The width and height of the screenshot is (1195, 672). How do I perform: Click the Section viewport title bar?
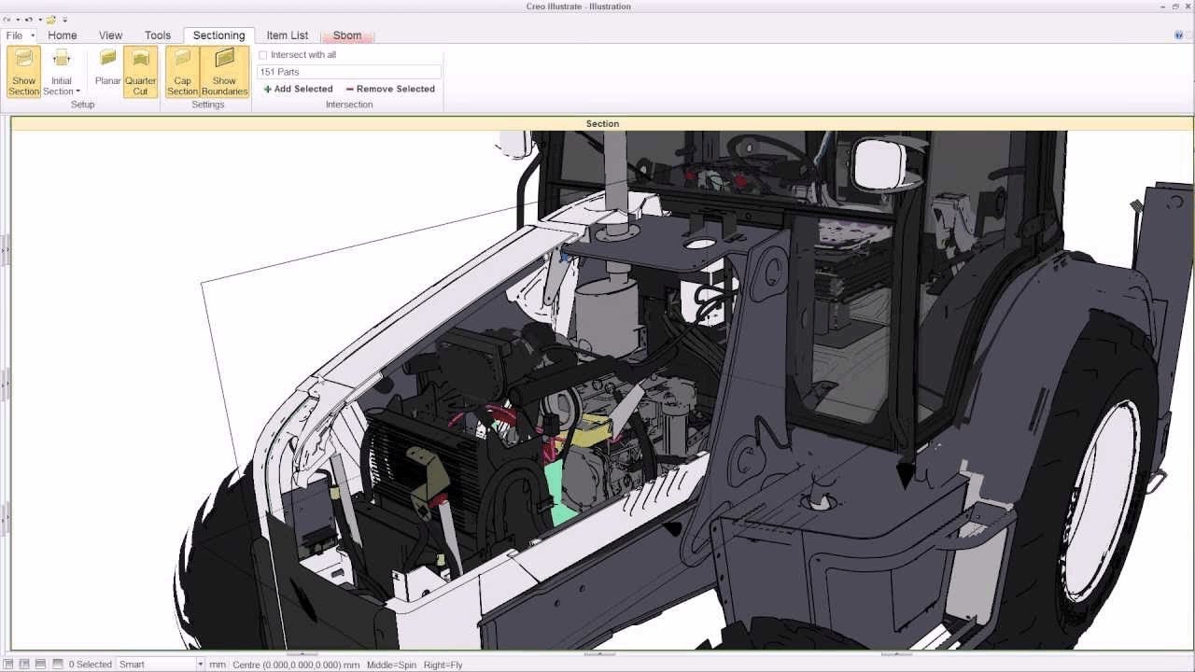[x=602, y=123]
